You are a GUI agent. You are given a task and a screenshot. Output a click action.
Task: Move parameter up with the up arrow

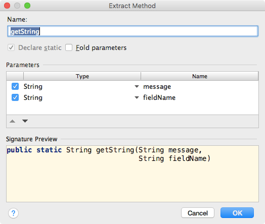pos(12,121)
